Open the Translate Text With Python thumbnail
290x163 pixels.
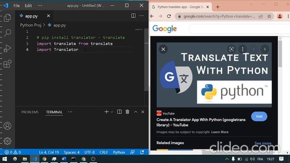(214, 75)
